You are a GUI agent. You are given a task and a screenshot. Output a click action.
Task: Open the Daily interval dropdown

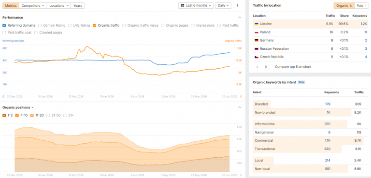(x=223, y=5)
